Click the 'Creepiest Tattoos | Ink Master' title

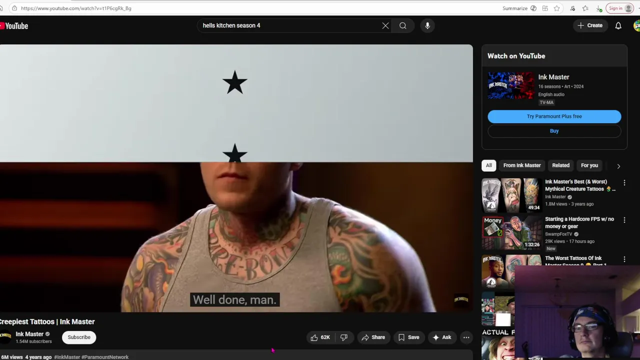click(x=47, y=322)
